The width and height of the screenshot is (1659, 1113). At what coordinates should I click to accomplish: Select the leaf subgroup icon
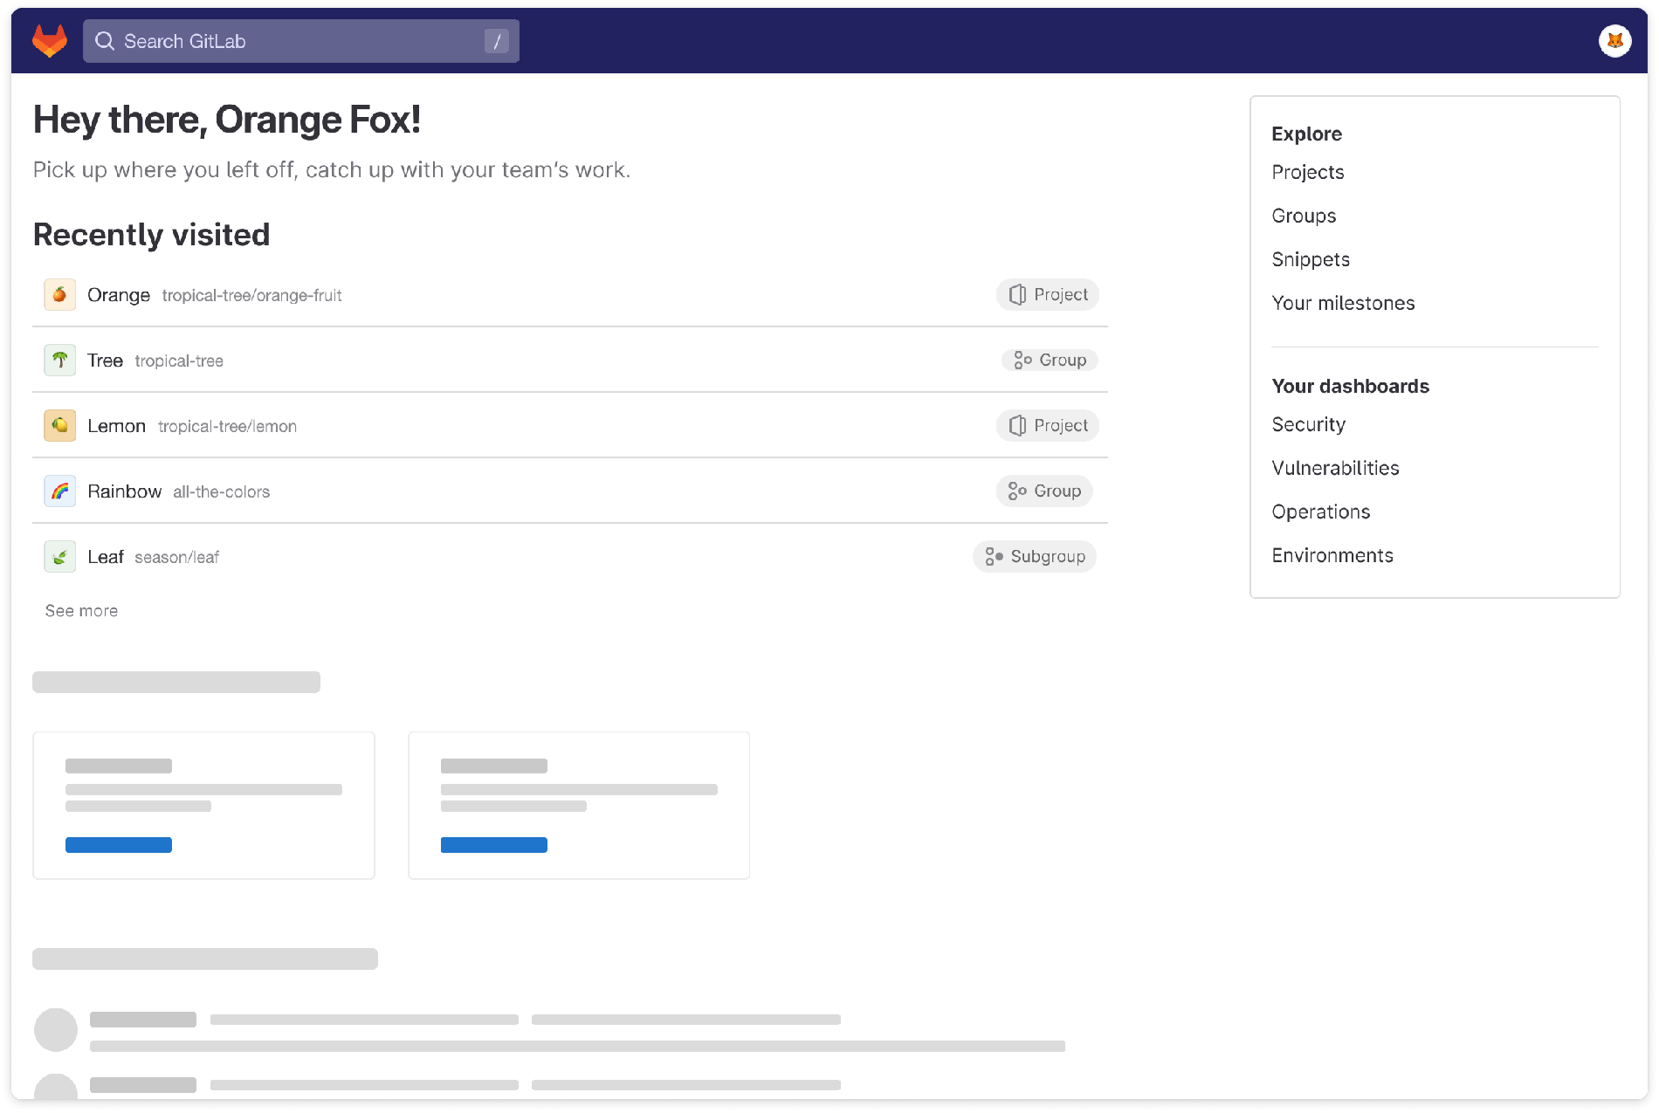click(x=59, y=556)
